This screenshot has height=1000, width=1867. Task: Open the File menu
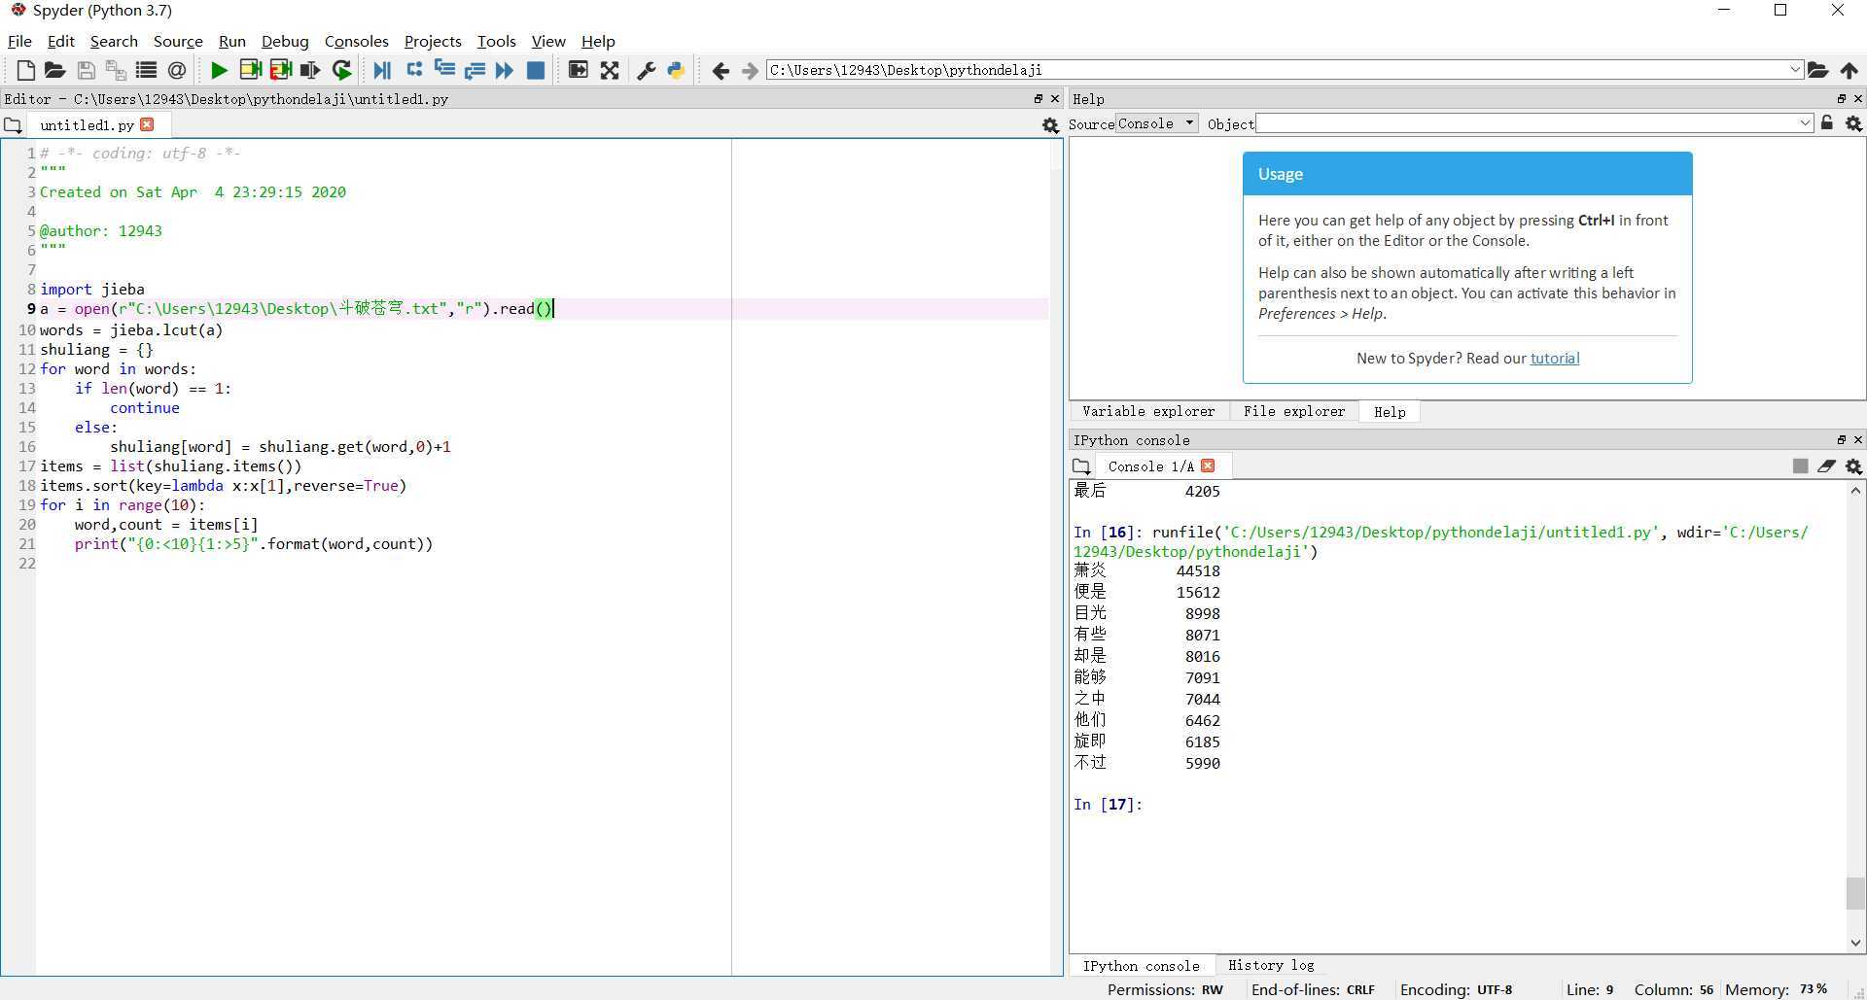[x=19, y=41]
